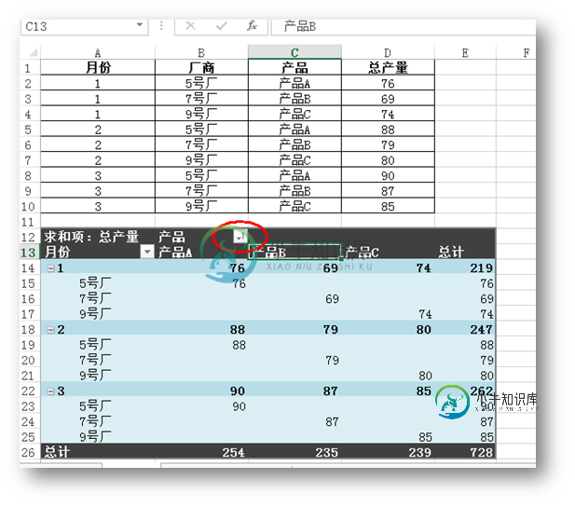Click the 总产量 header cell in row 1
The image size is (575, 507).
pyautogui.click(x=388, y=67)
